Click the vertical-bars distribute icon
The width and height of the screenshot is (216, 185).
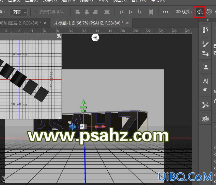click(x=151, y=12)
